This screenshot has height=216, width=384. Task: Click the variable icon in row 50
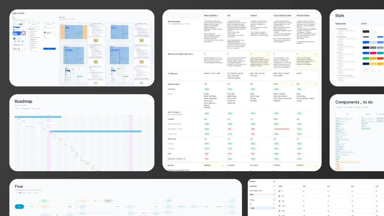279,196
